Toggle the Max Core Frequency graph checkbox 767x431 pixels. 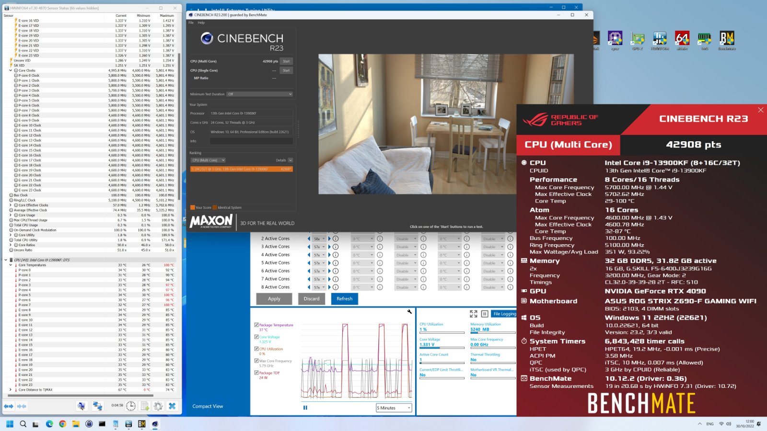[x=256, y=361]
